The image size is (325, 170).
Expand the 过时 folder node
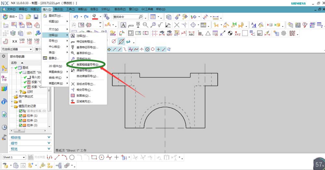(16, 92)
